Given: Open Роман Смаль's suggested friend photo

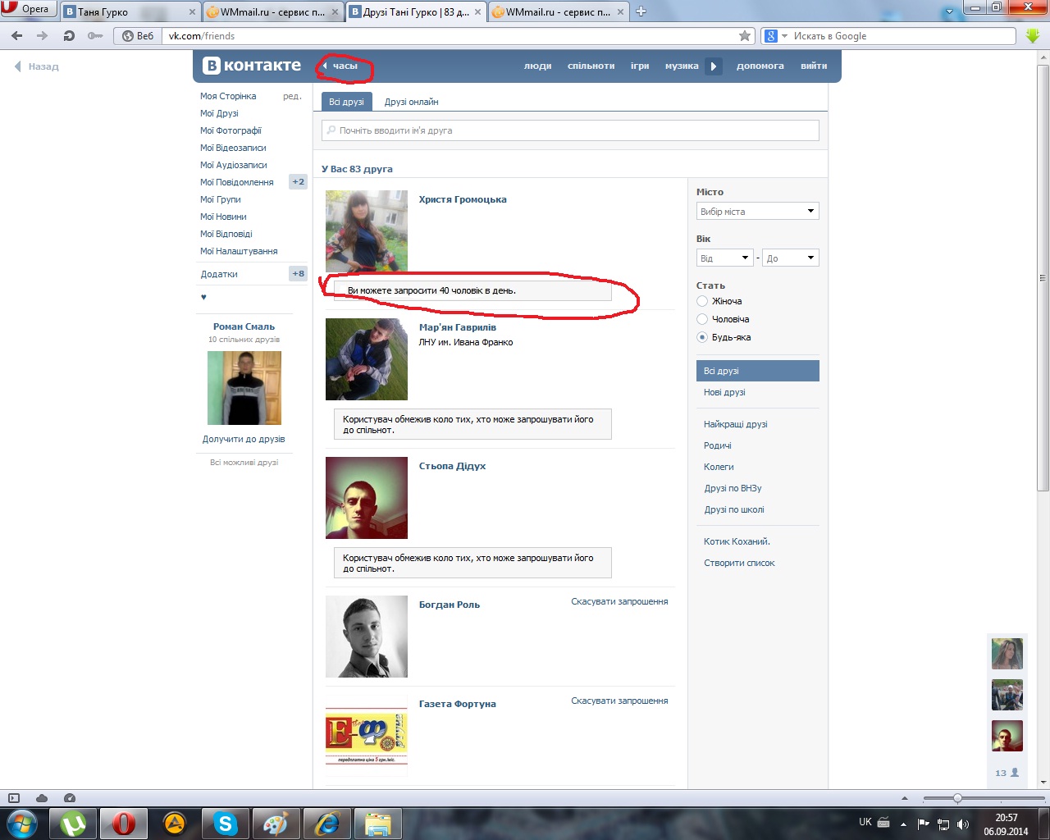Looking at the screenshot, I should 244,388.
